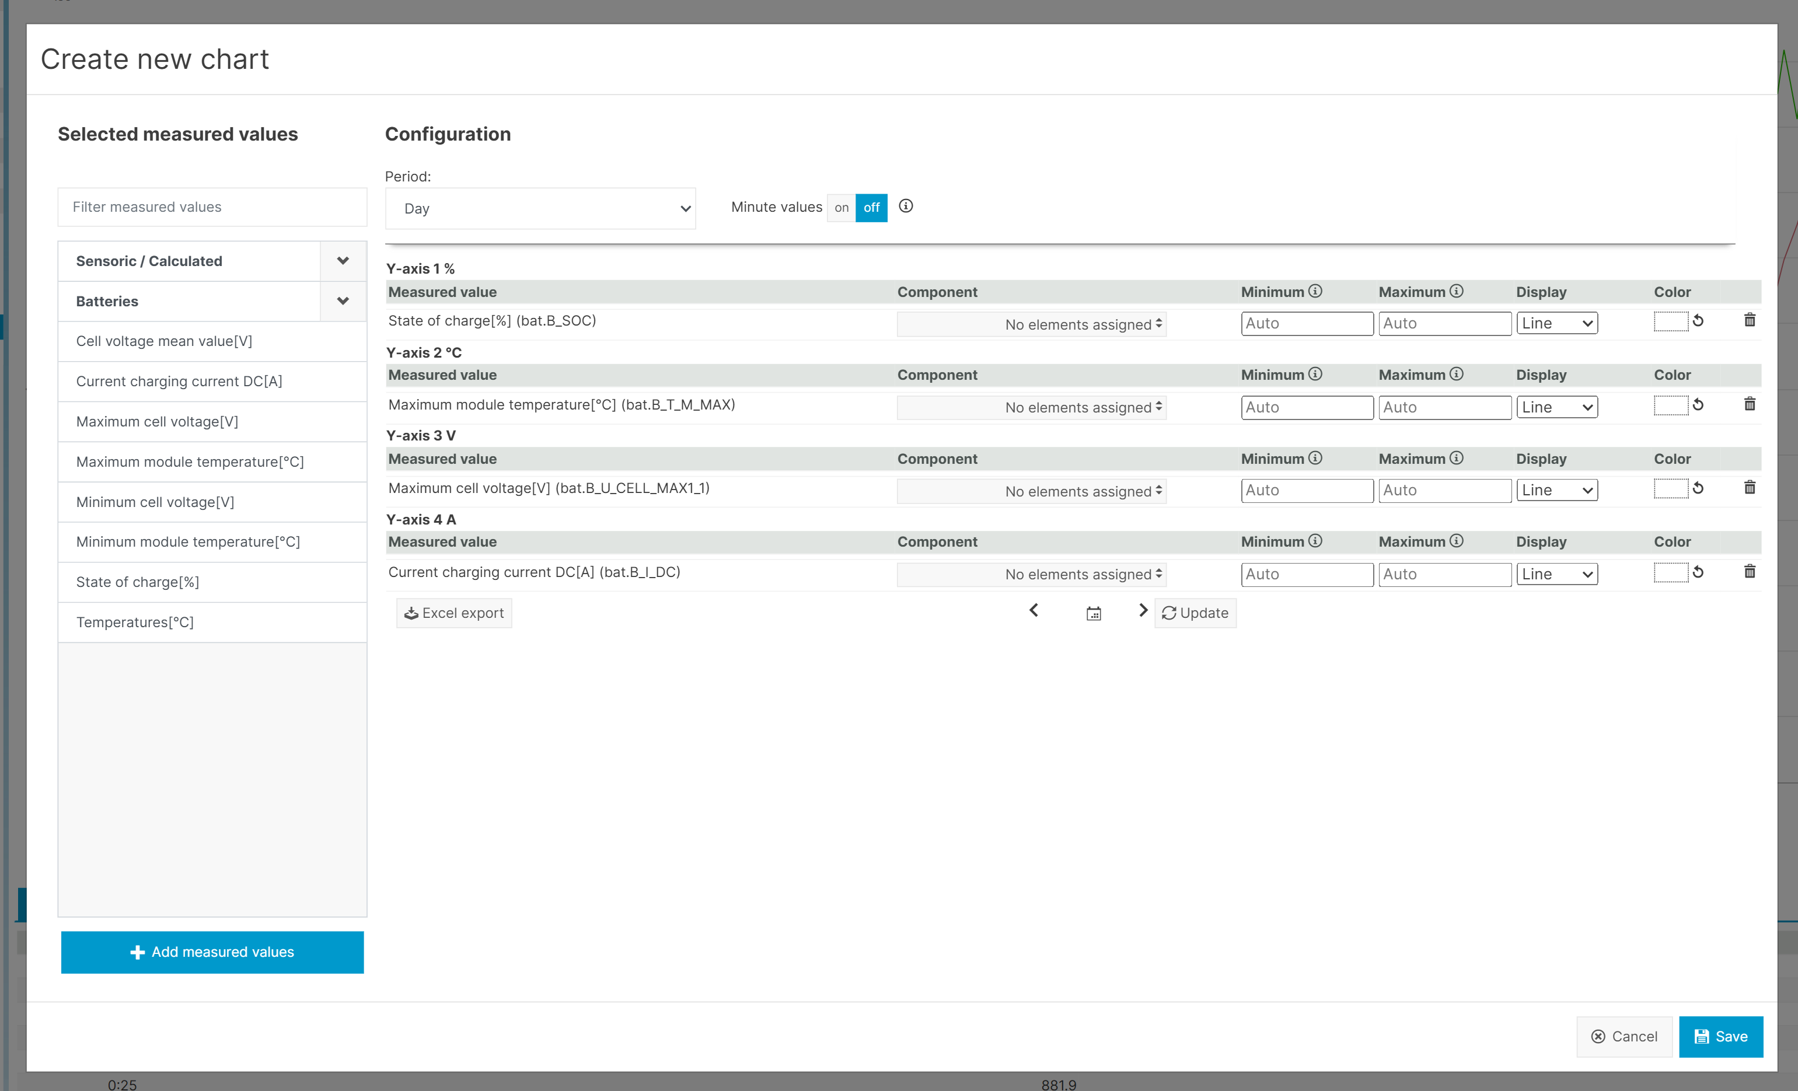The image size is (1798, 1091).
Task: Delete the State of charge row
Action: [1749, 320]
